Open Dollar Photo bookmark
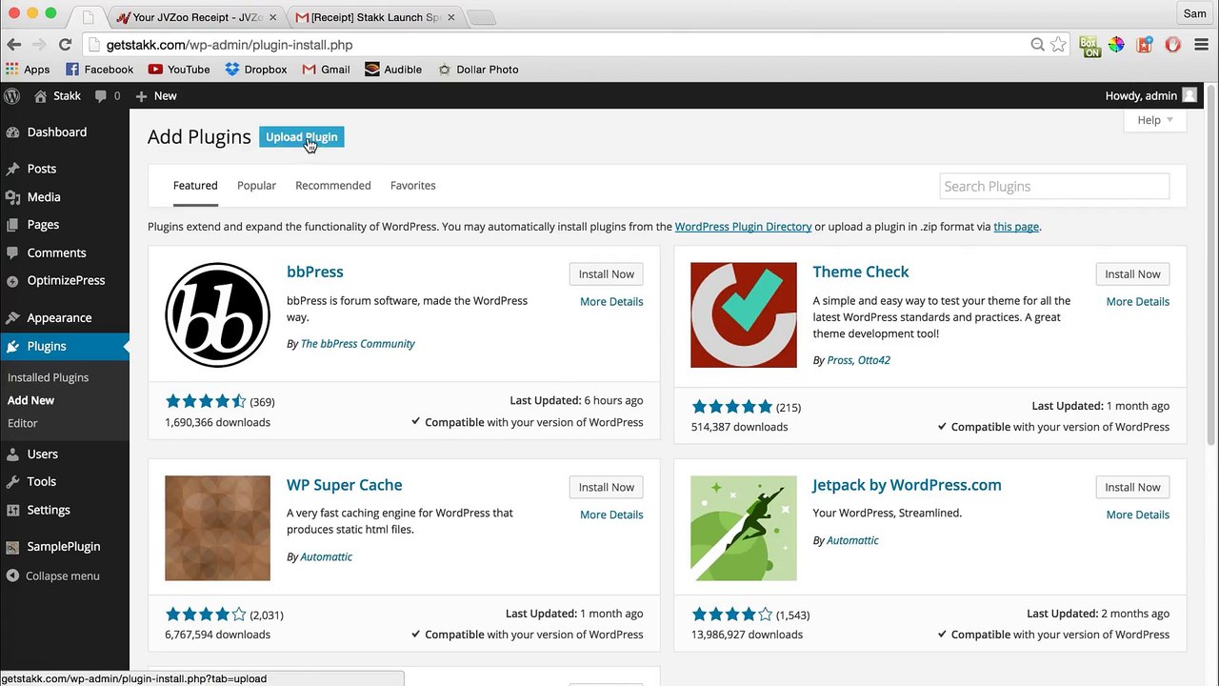 point(478,70)
